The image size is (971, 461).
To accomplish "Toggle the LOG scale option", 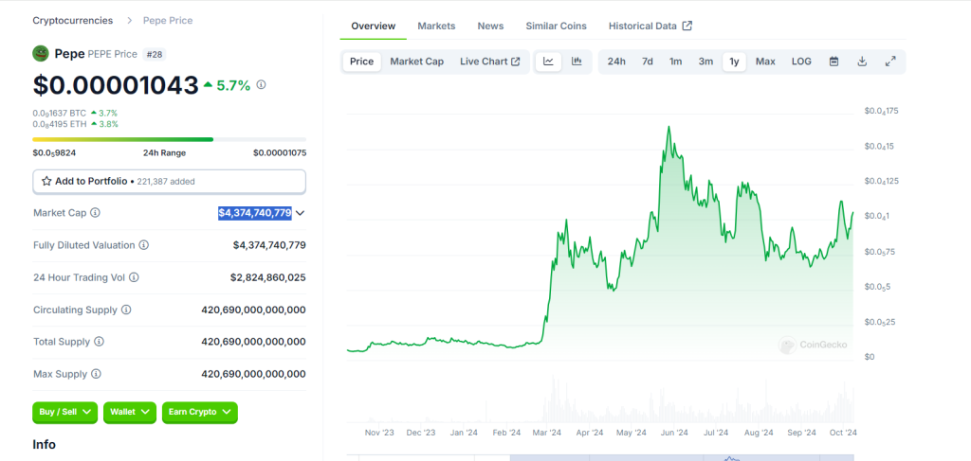I will click(x=801, y=62).
